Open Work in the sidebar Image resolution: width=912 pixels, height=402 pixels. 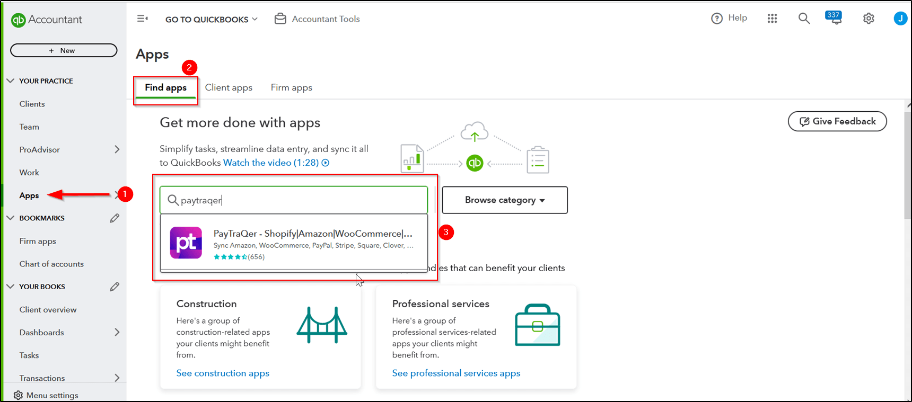pyautogui.click(x=29, y=172)
